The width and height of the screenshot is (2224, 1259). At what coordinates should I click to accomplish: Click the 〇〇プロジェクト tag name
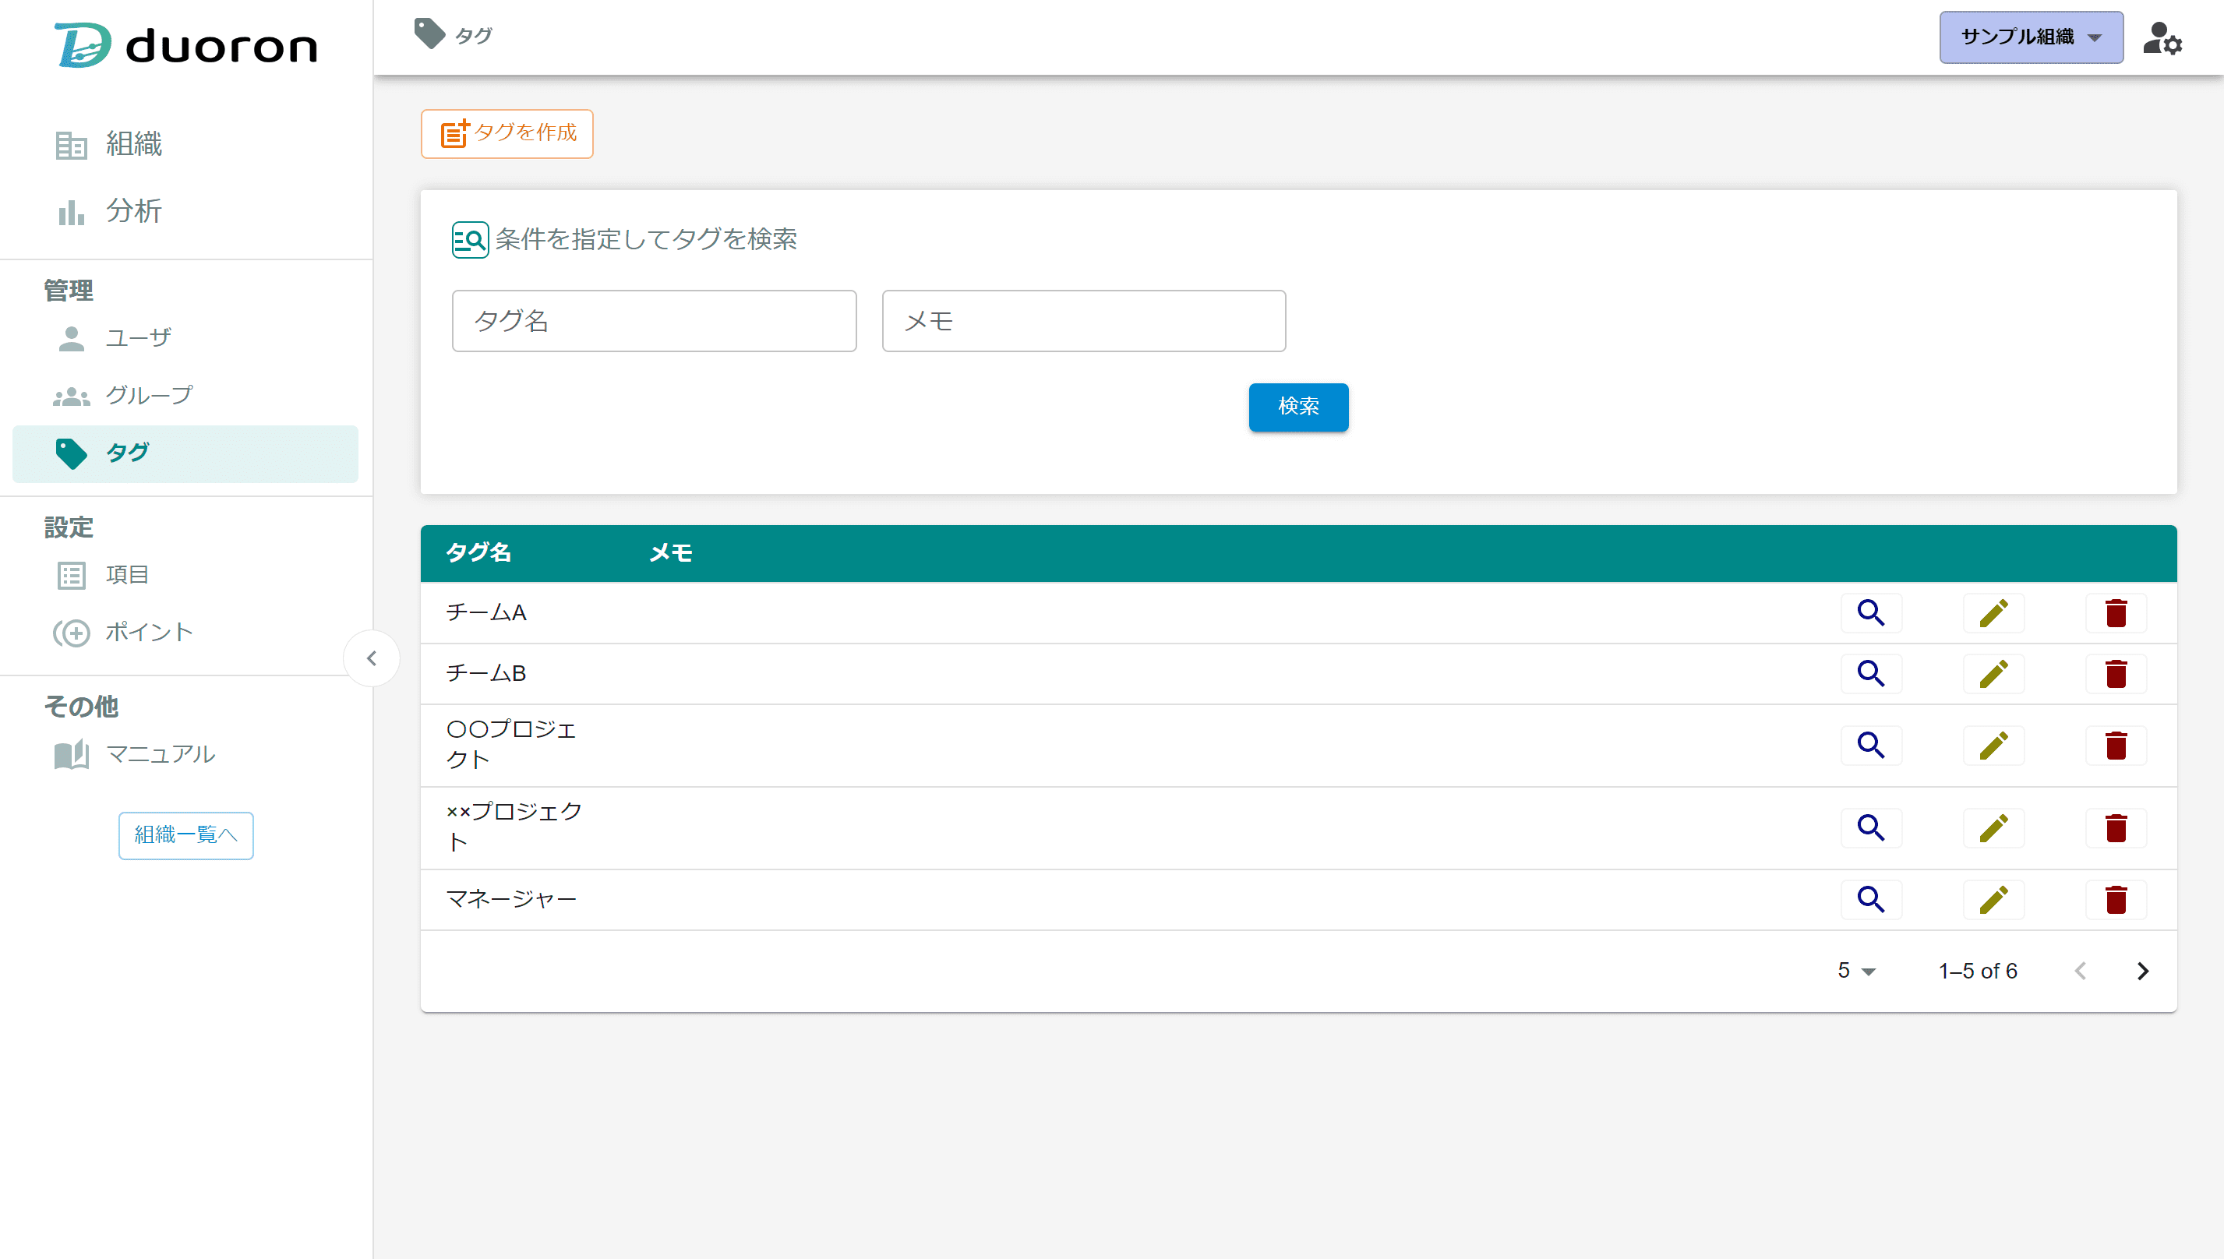(x=511, y=745)
